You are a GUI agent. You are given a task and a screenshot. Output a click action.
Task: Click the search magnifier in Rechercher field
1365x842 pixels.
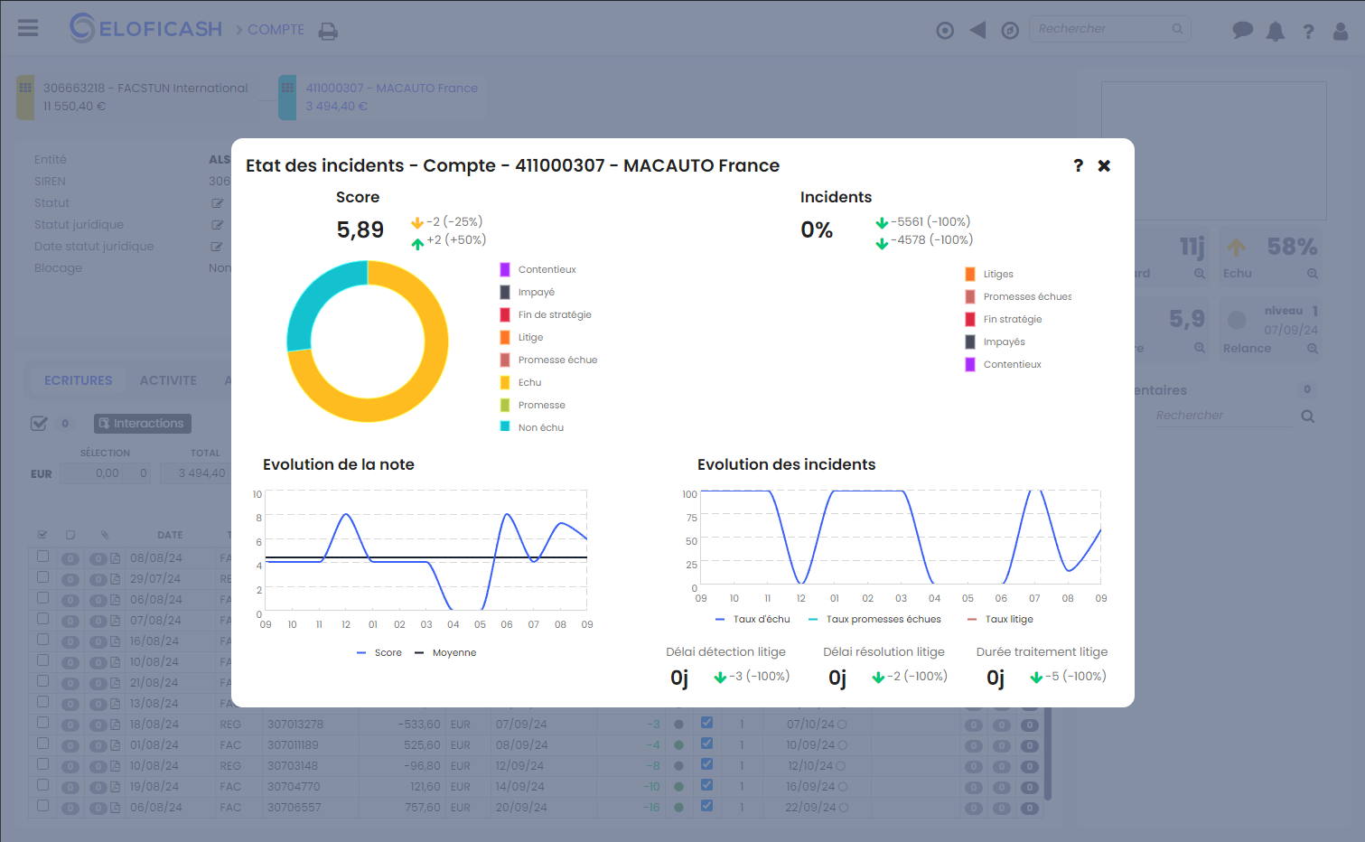(1177, 29)
